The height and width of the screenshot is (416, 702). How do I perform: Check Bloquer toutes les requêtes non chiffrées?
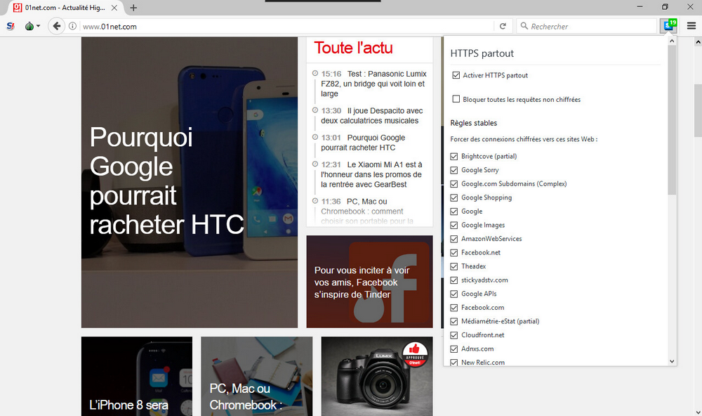pos(456,99)
